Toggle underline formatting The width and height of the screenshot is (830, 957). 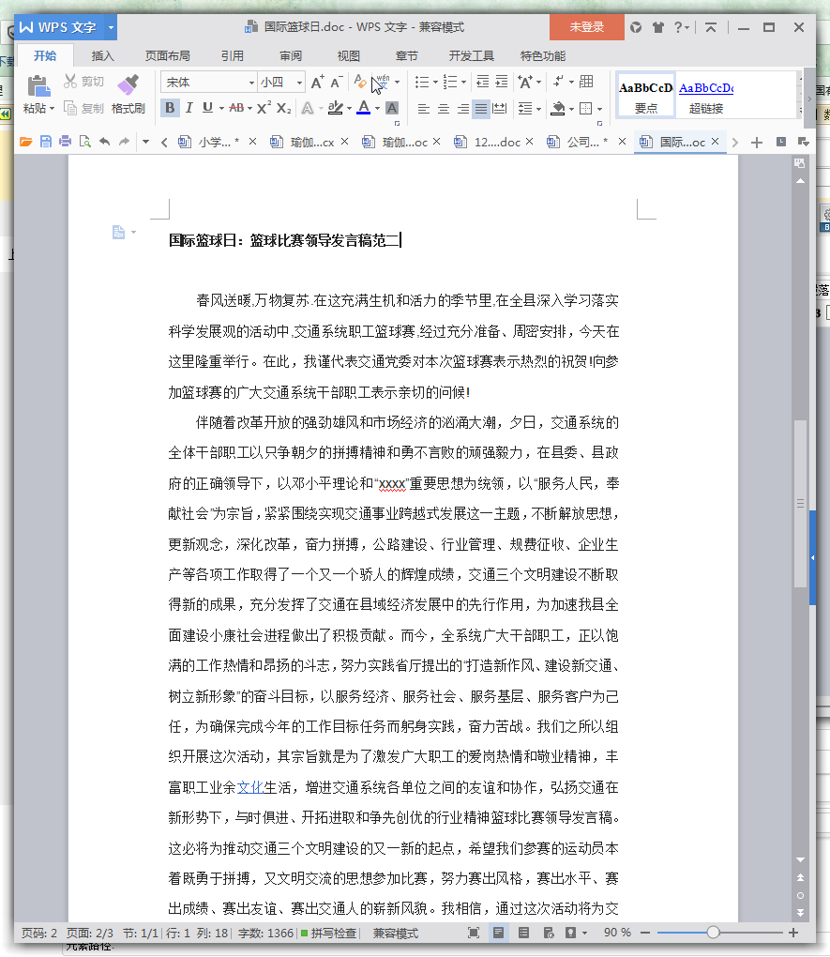point(207,108)
